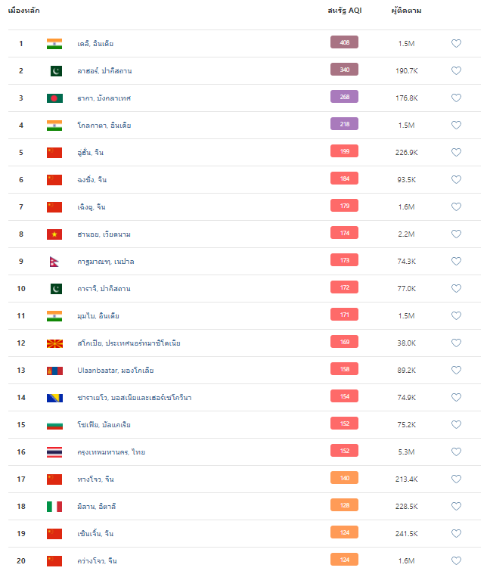Screen dimensions: 490x574
Task: Open the Ulaanbaatar city link
Action: click(115, 371)
